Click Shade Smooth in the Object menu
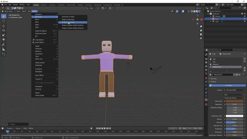247x139 pixels. [45, 63]
